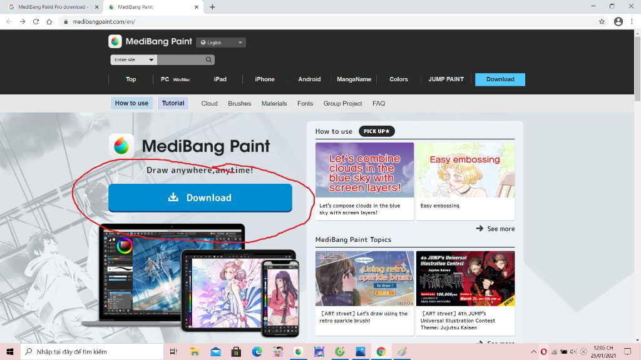Open the FAQ link
641x360 pixels.
pyautogui.click(x=379, y=104)
